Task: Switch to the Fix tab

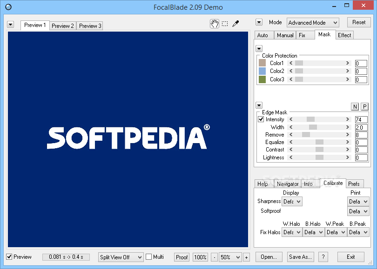Action: [305, 35]
